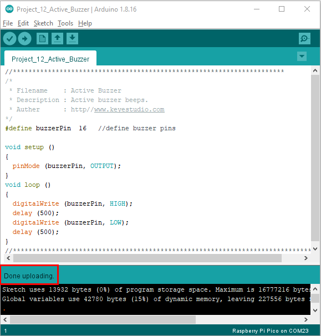
Task: Click the 'void loop ()' line
Action: 28,185
